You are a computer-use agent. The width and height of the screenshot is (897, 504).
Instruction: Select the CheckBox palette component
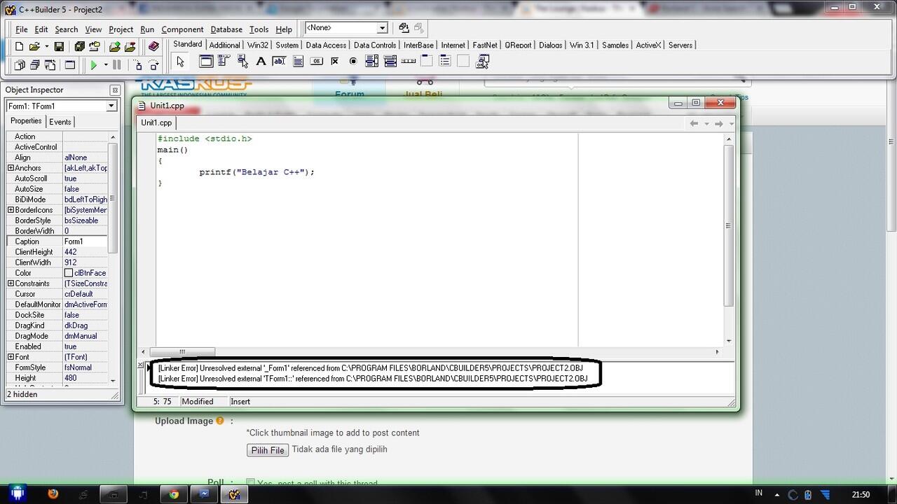334,62
